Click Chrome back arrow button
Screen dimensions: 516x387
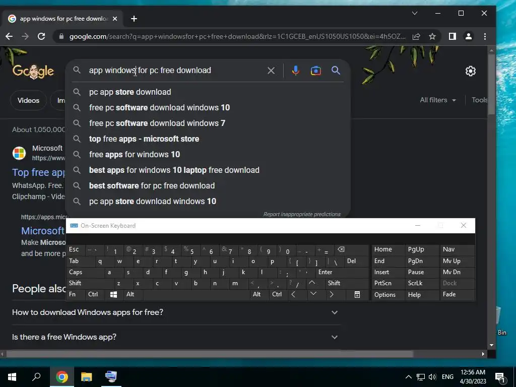pos(9,36)
